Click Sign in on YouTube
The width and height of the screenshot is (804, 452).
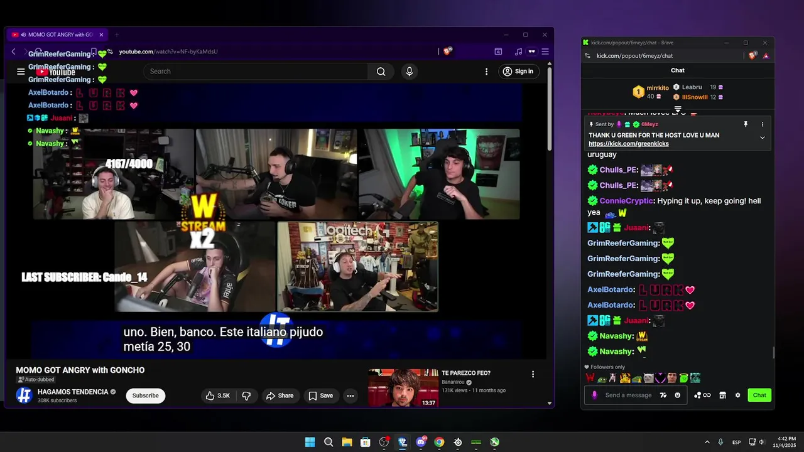click(518, 72)
